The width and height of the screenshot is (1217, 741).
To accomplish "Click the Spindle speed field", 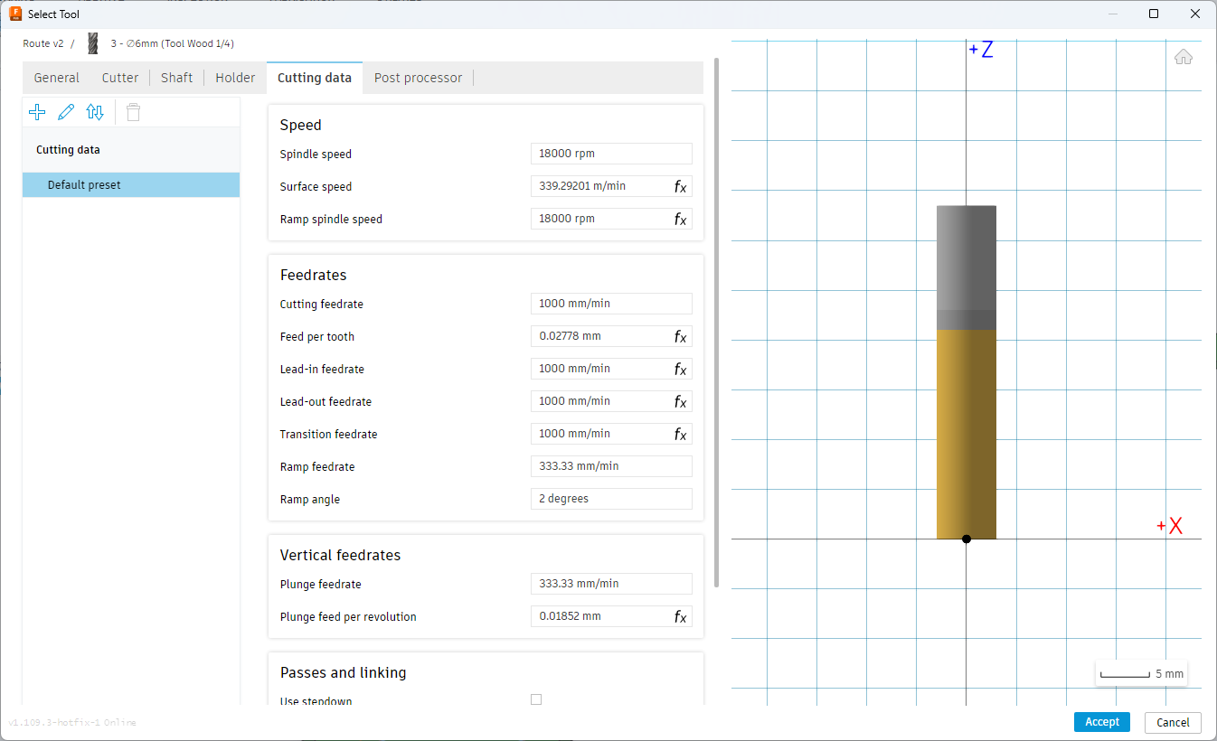I will [x=611, y=154].
